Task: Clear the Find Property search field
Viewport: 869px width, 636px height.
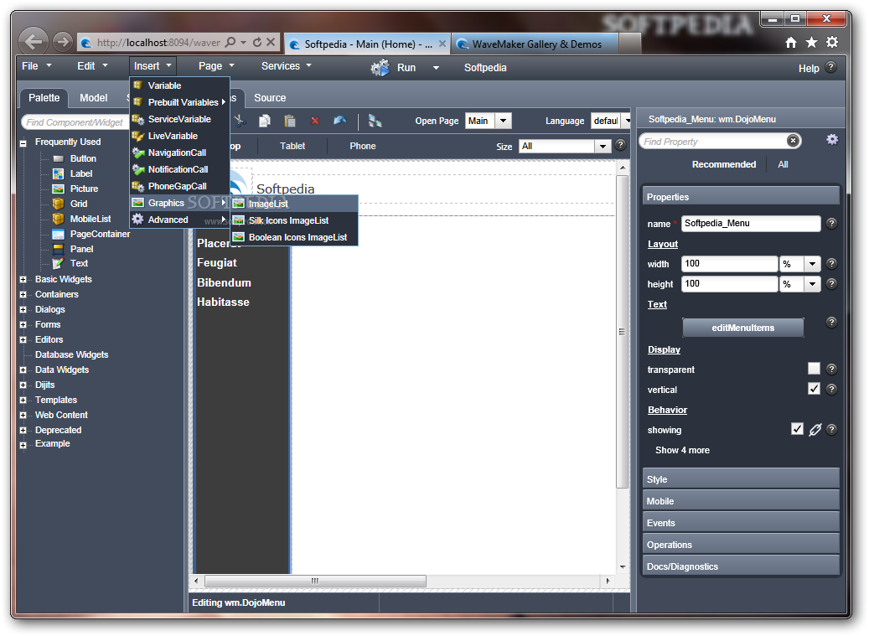Action: point(793,141)
